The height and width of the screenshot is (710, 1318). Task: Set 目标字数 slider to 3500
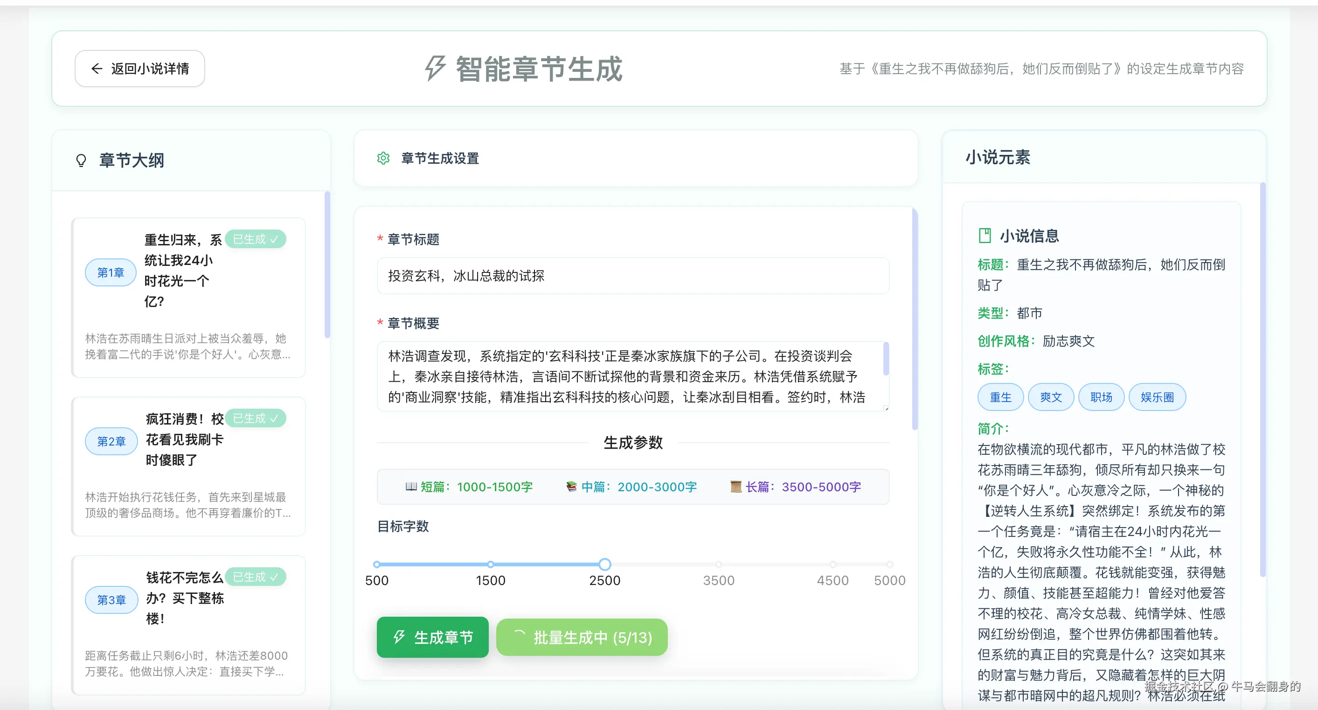(x=719, y=564)
